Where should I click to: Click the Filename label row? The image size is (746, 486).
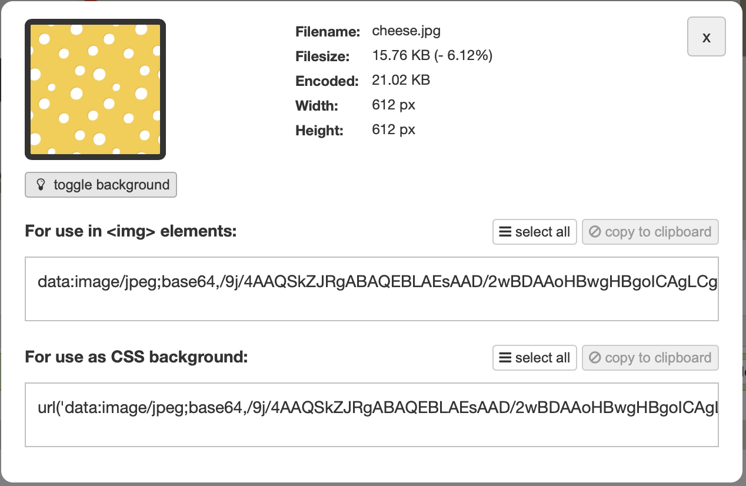coord(327,31)
